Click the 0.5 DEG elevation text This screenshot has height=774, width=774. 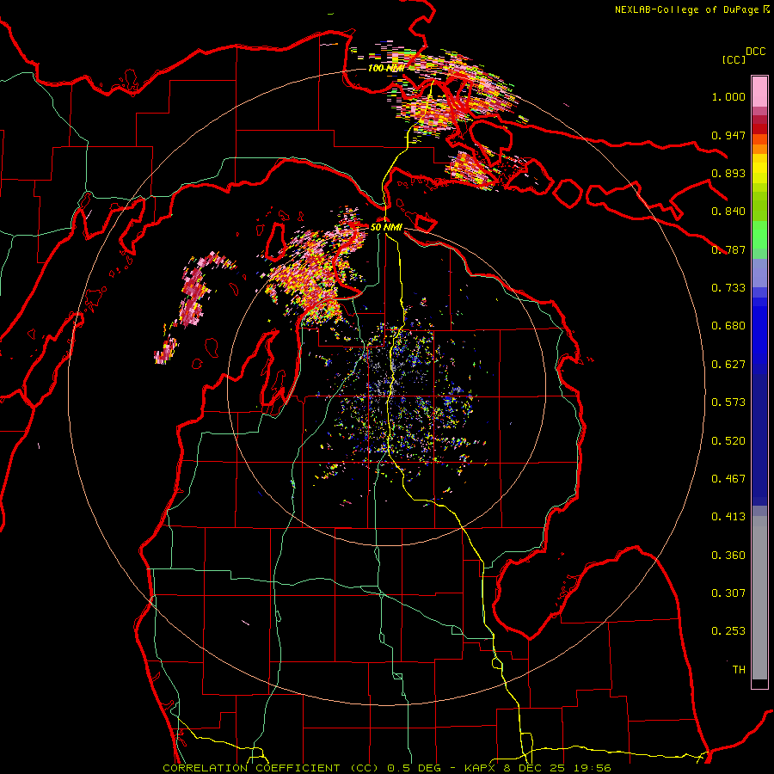pyautogui.click(x=413, y=768)
